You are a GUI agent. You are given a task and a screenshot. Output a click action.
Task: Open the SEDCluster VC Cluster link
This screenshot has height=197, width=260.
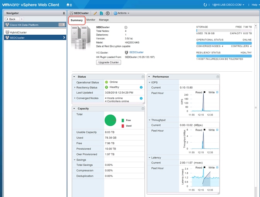(136, 52)
